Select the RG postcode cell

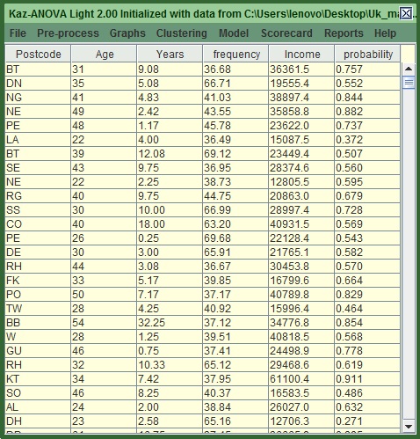[x=38, y=196]
